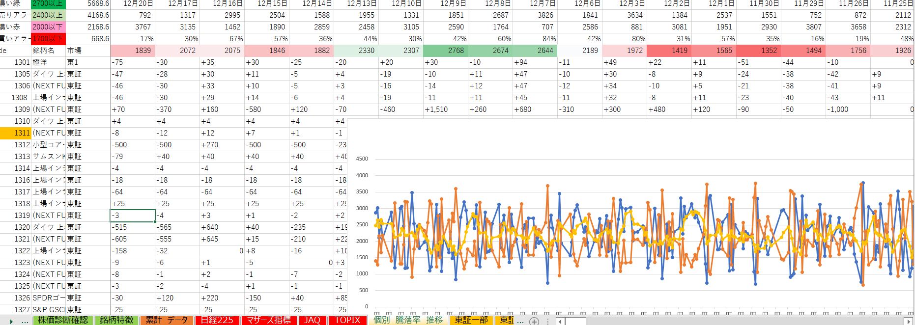The image size is (915, 325).
Task: Select the マザーズ指標 sheet tab
Action: 269,320
